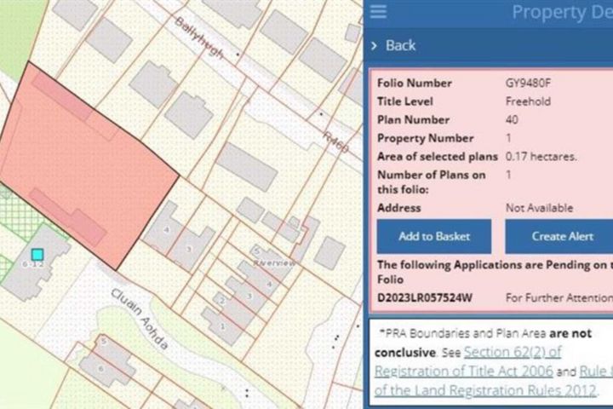The height and width of the screenshot is (409, 613).
Task: Click the 0.17 hectares area value
Action: pos(541,157)
